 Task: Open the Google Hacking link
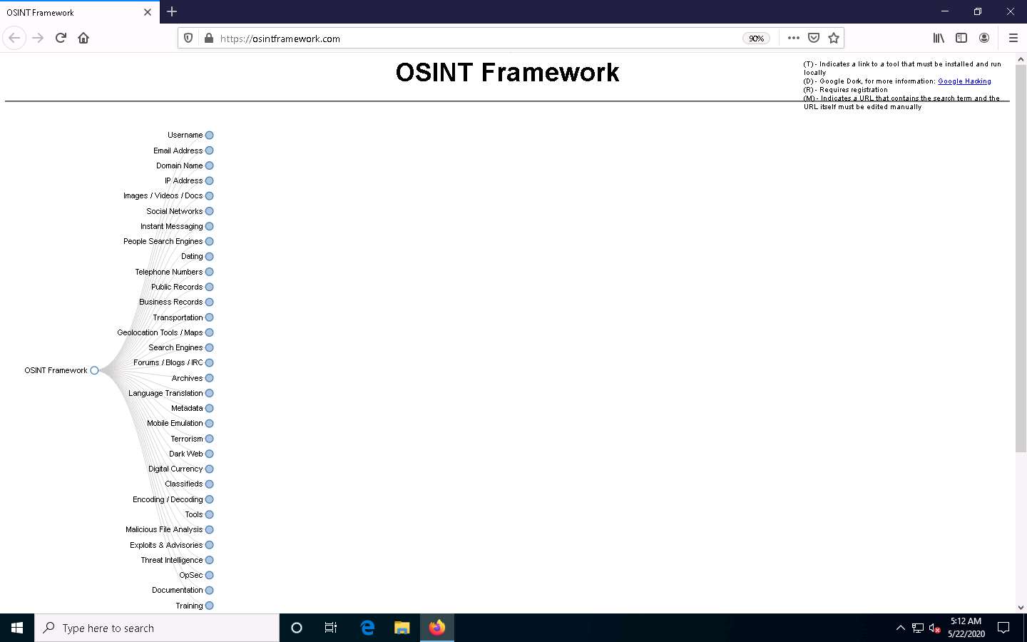(x=964, y=81)
